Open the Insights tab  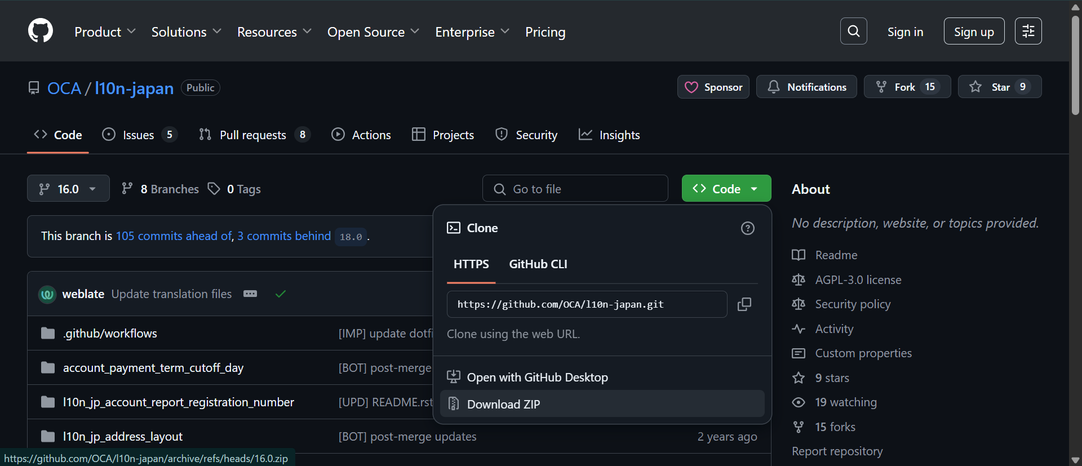(x=609, y=135)
